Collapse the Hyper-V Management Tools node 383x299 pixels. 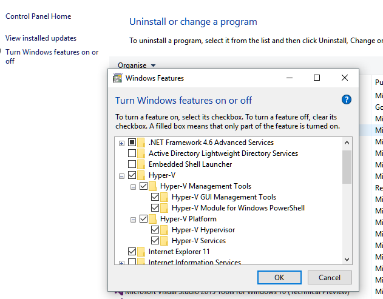133,187
